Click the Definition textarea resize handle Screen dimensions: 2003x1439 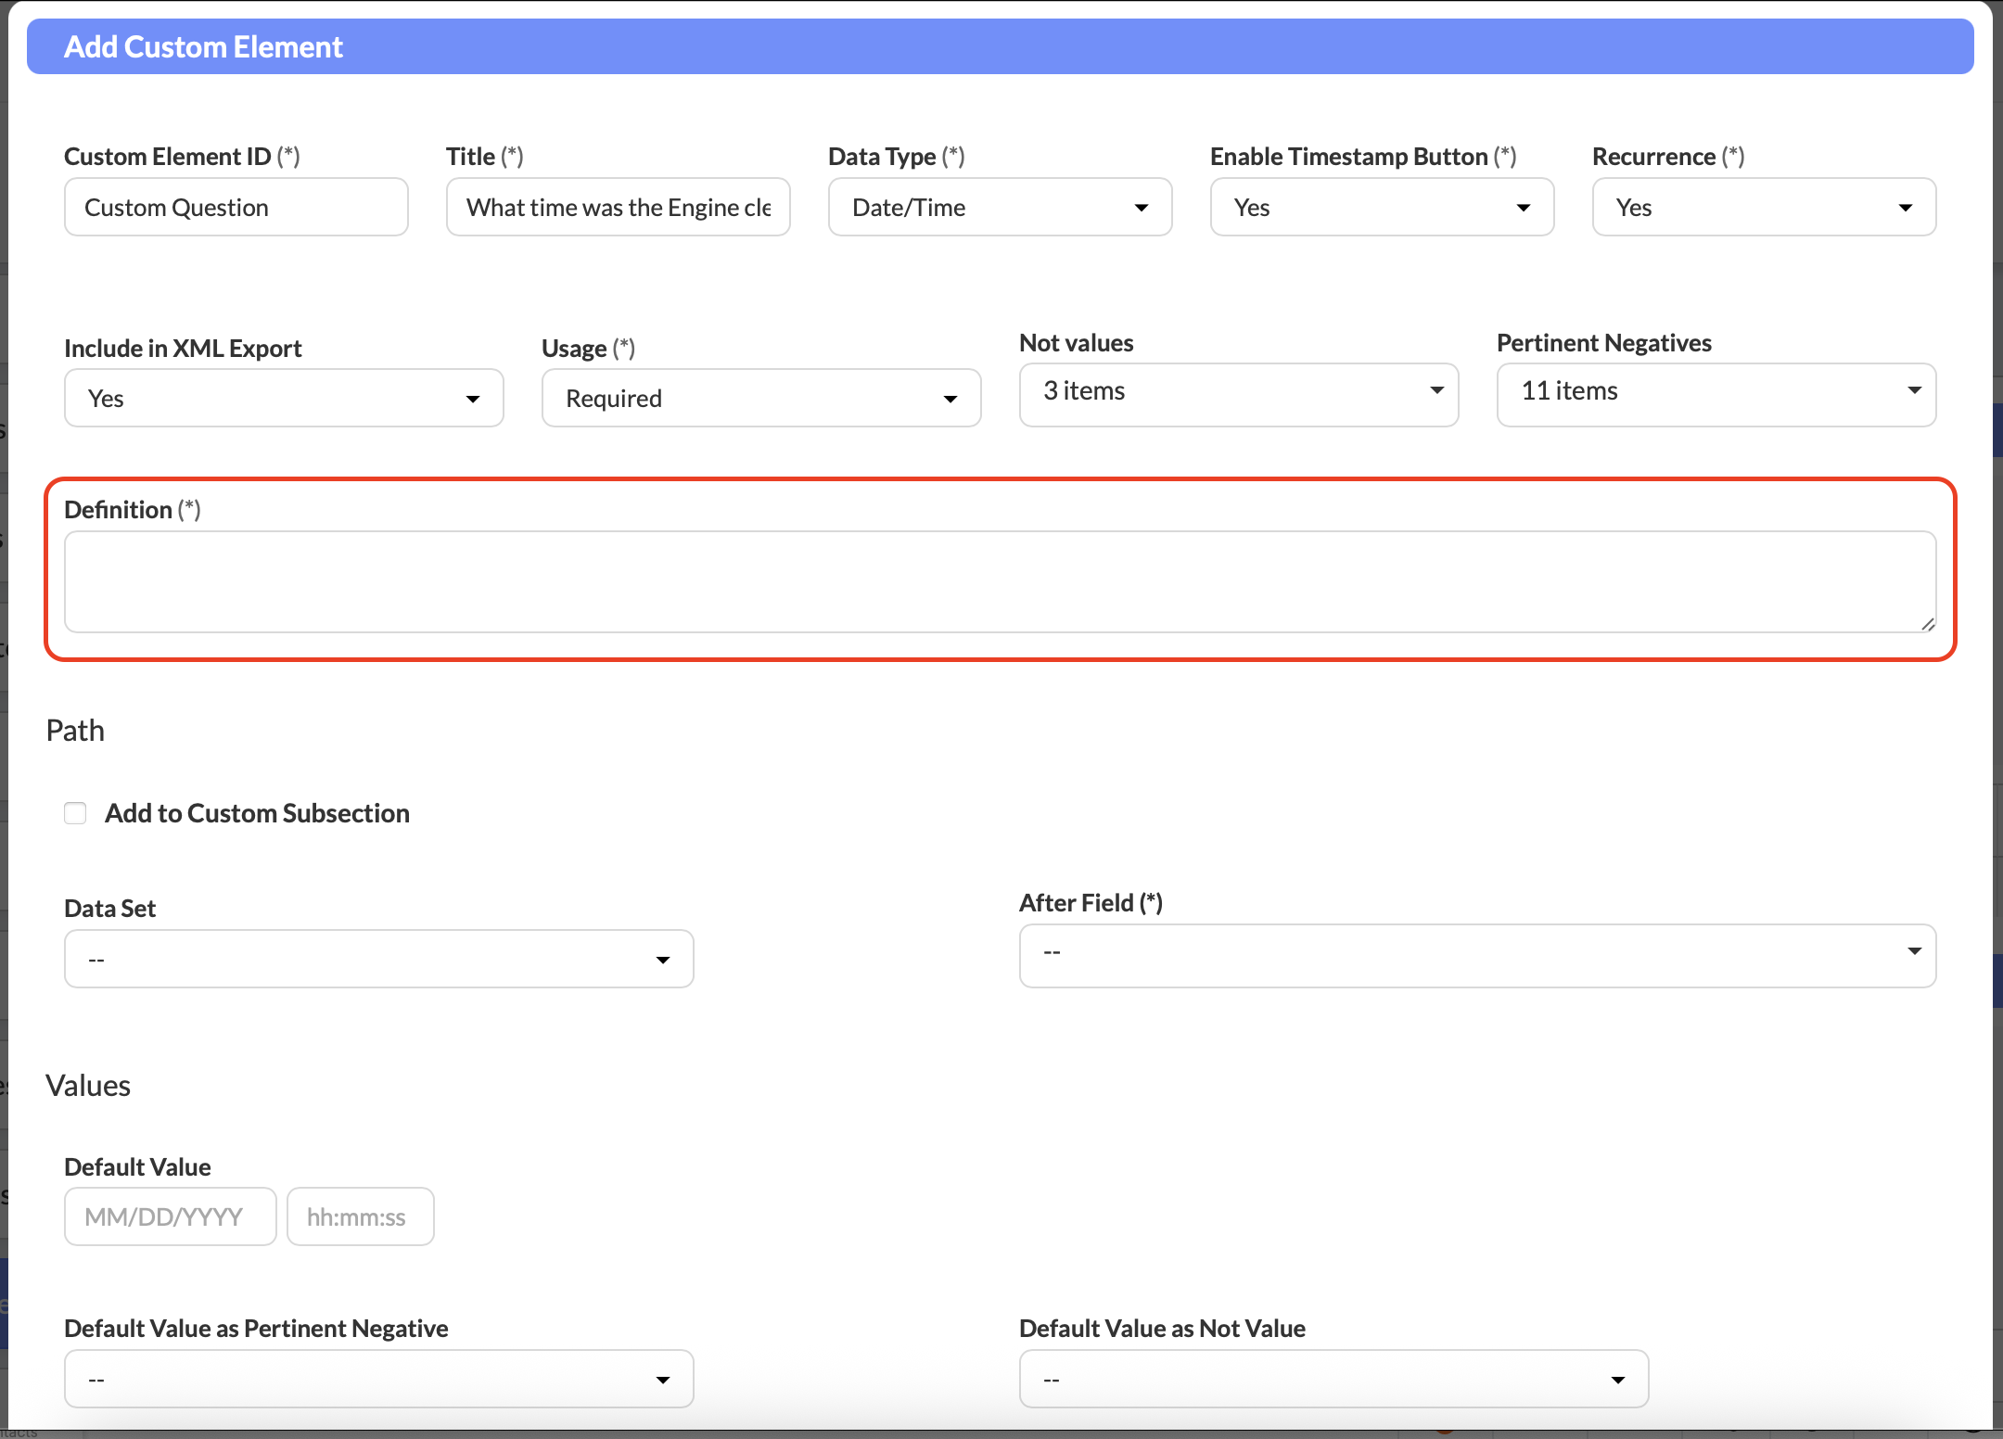1928,625
